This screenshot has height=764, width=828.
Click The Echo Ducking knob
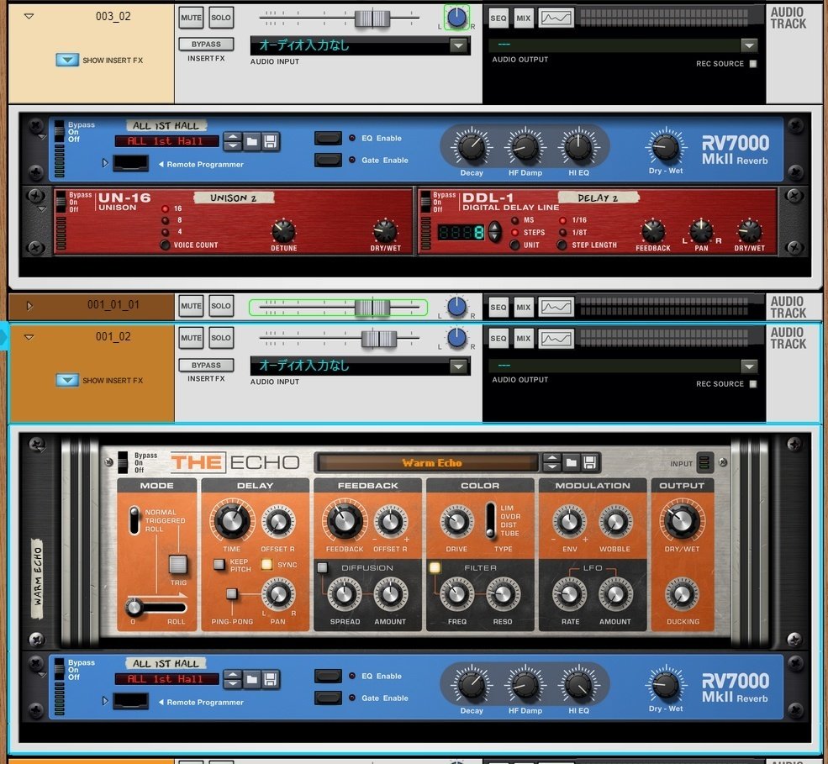(x=682, y=594)
